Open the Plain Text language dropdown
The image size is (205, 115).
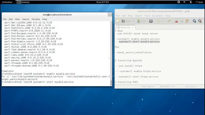pos(148,87)
